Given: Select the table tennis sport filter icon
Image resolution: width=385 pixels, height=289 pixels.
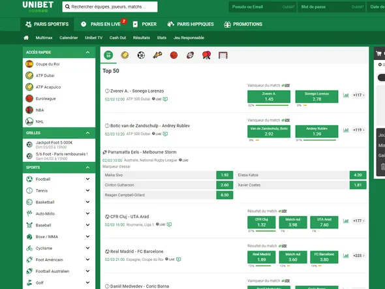Looking at the screenshot, I should tap(206, 55).
